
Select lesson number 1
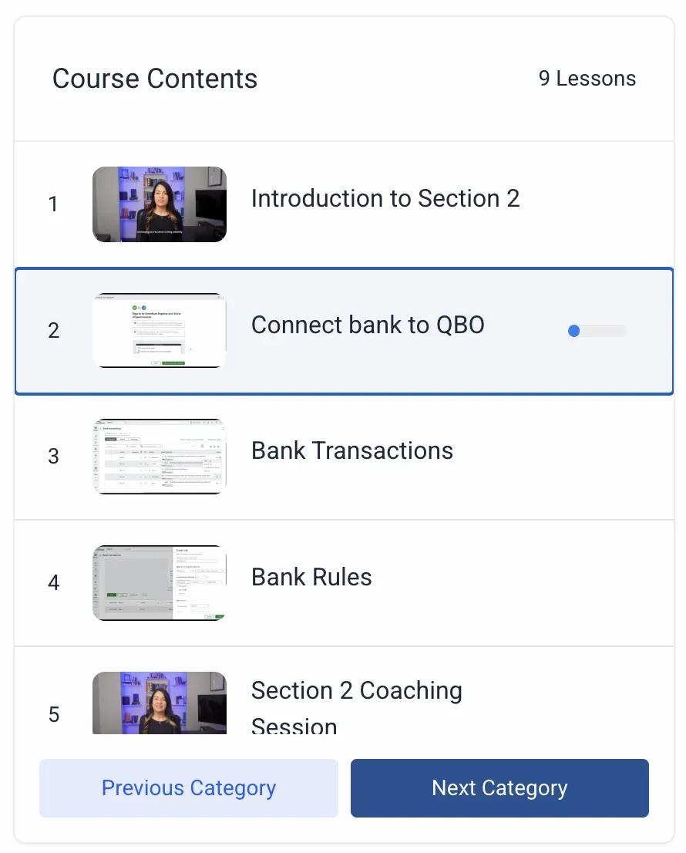pos(53,204)
